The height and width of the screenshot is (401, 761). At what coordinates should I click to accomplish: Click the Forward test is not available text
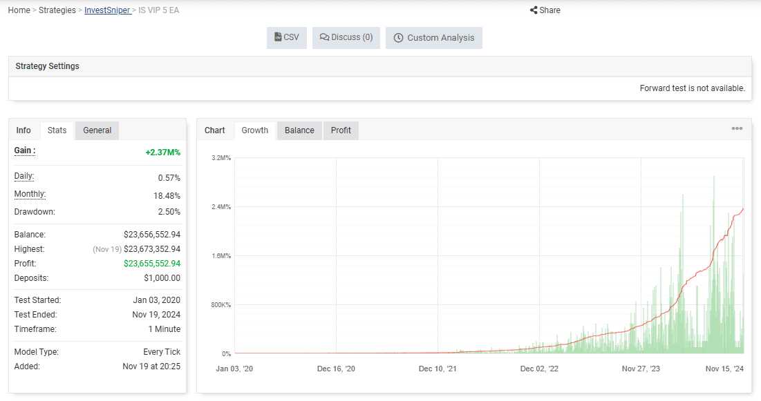click(692, 88)
